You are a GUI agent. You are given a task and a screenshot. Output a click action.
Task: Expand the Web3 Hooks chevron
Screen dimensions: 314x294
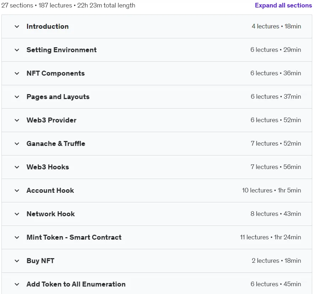click(17, 167)
